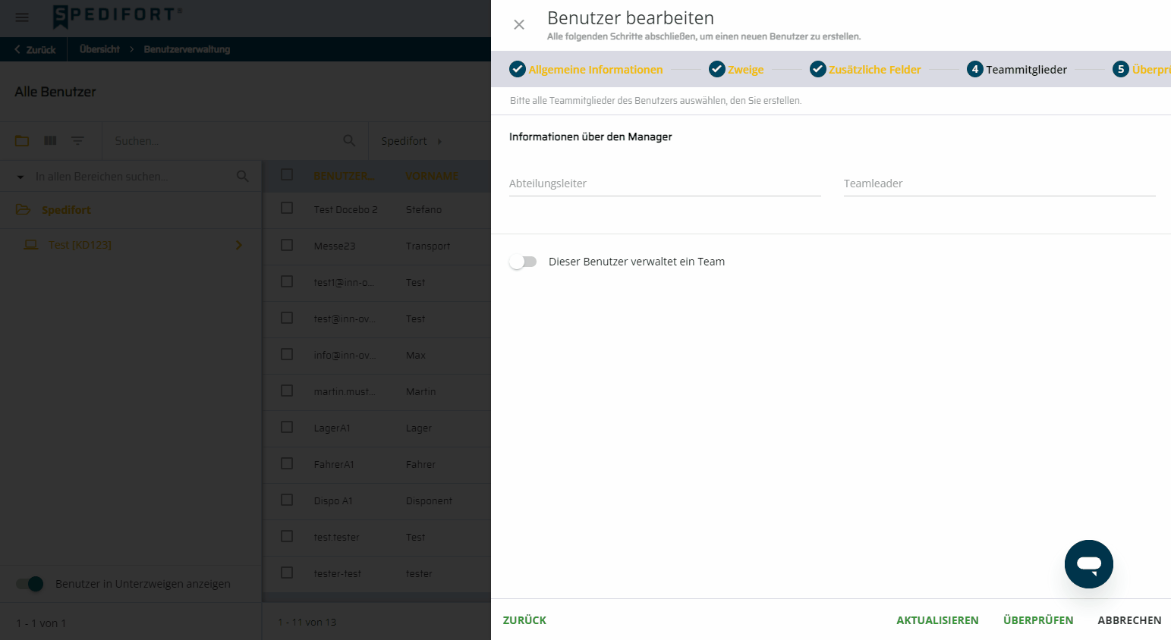Click the Teamleader input field
This screenshot has width=1171, height=640.
[999, 184]
